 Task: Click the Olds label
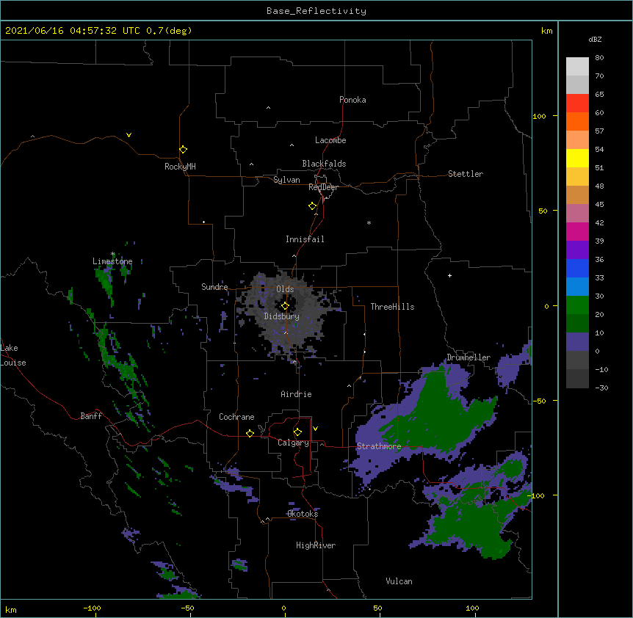[285, 289]
